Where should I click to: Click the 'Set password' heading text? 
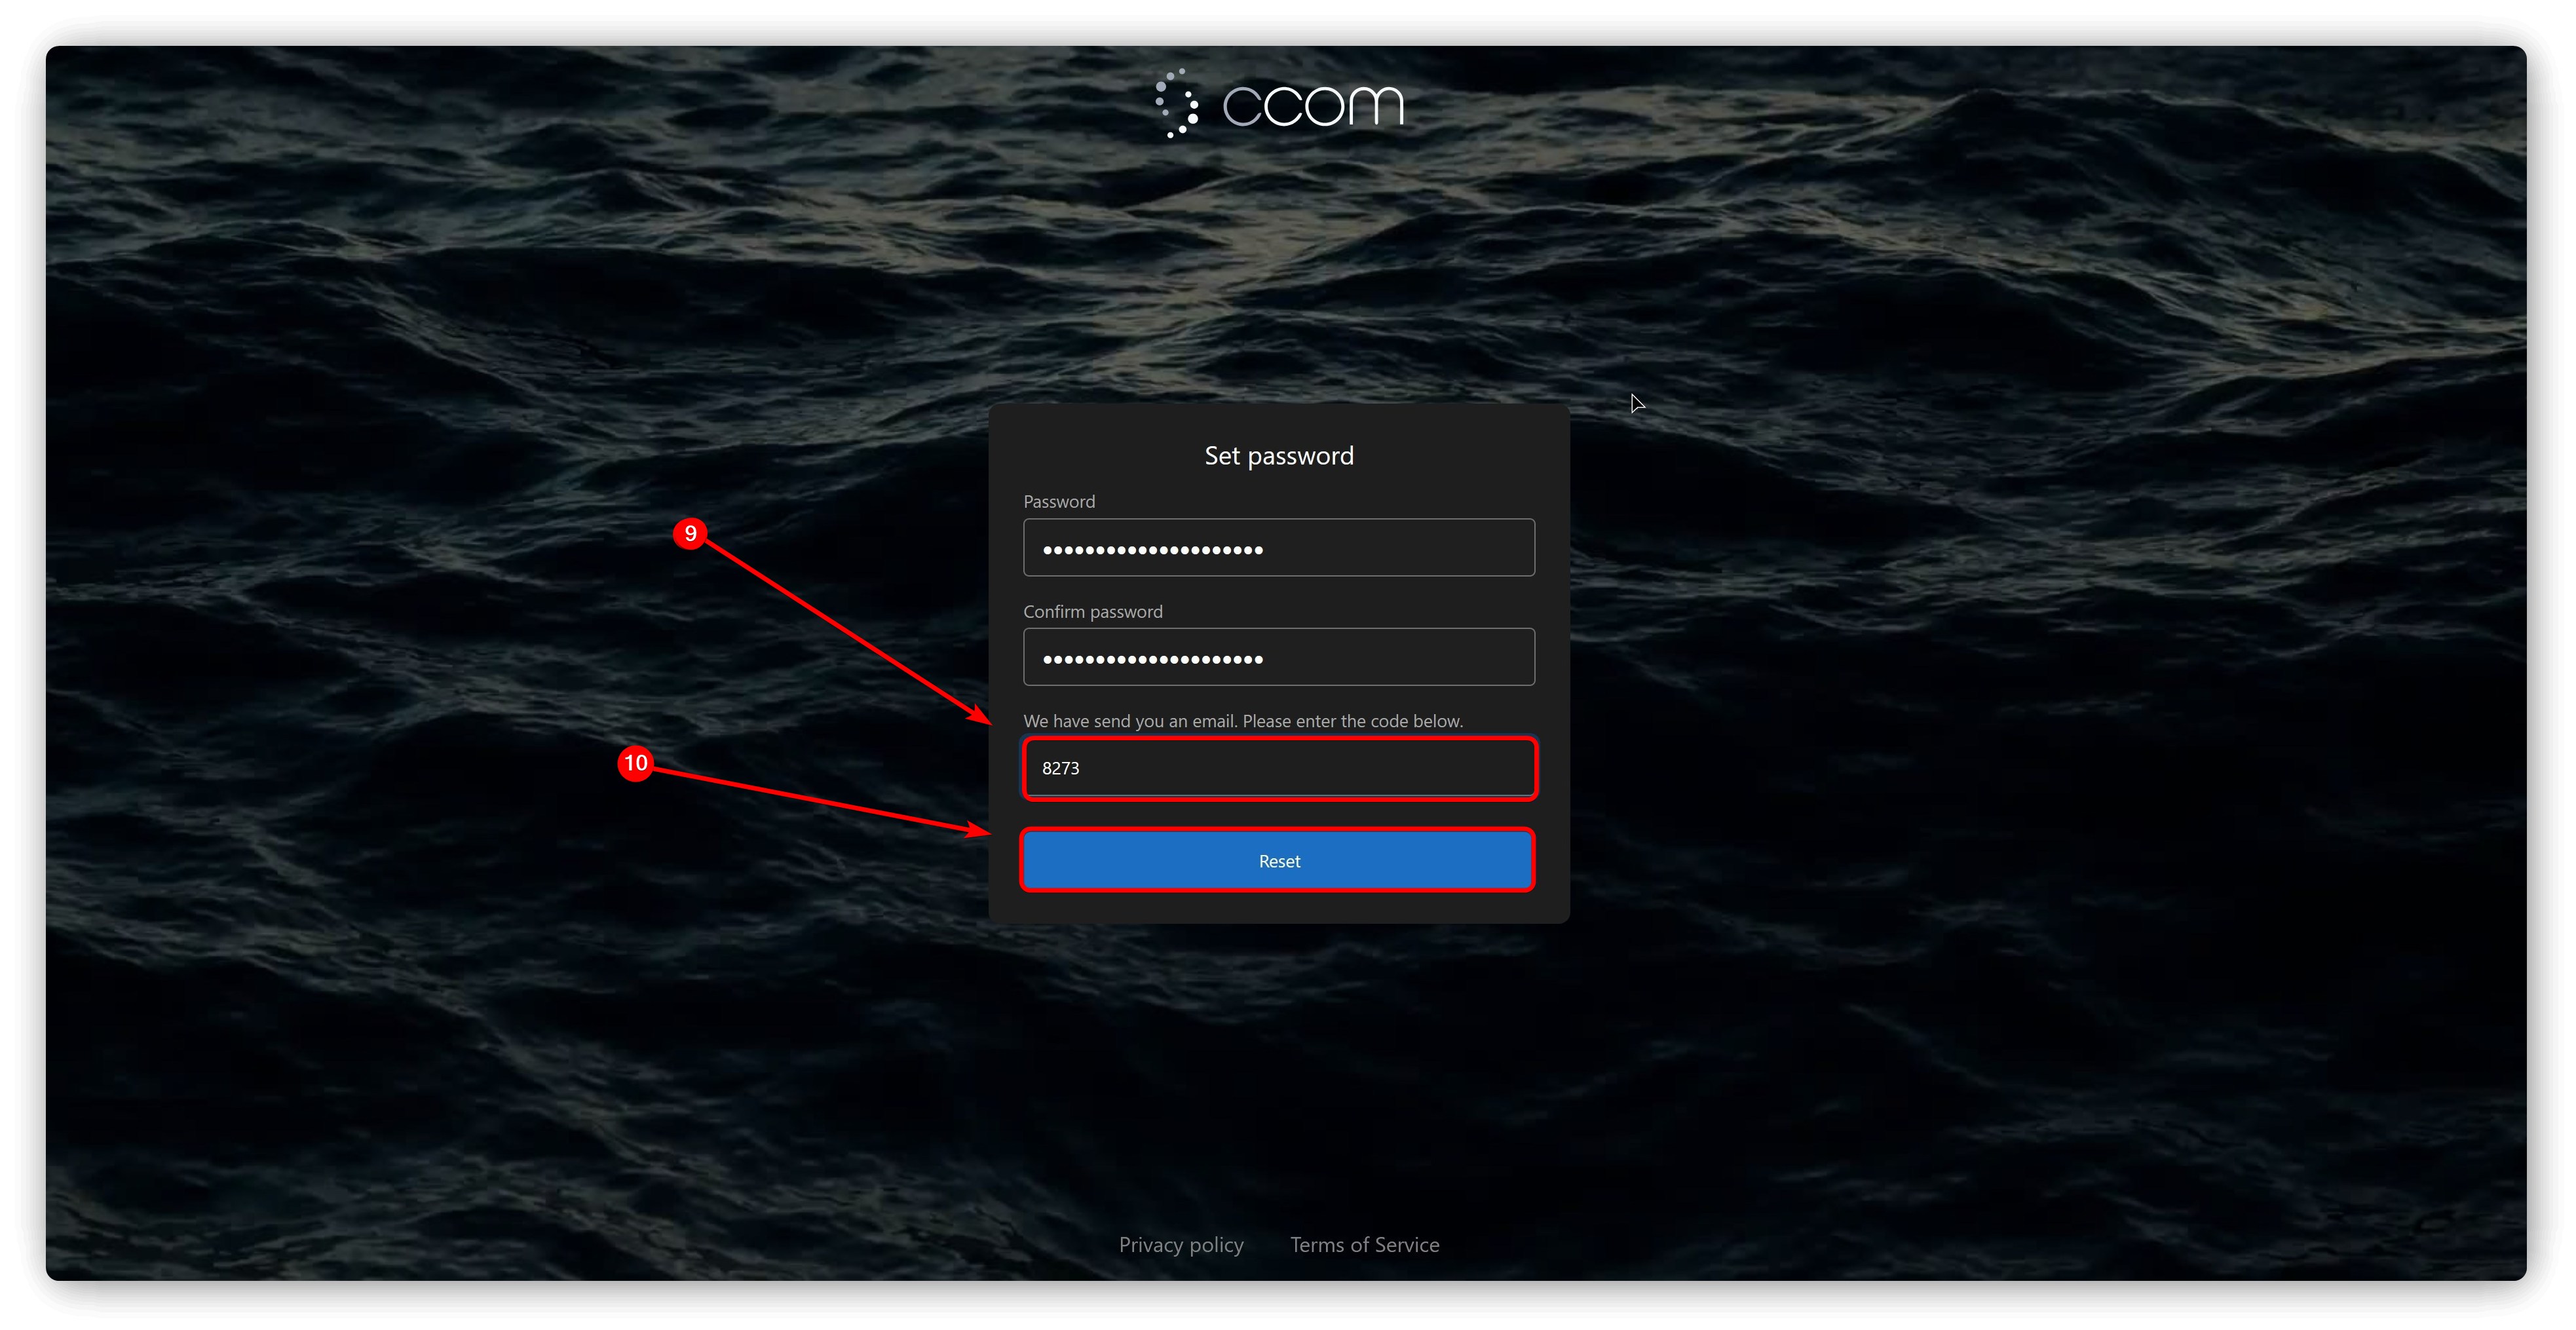coord(1279,456)
